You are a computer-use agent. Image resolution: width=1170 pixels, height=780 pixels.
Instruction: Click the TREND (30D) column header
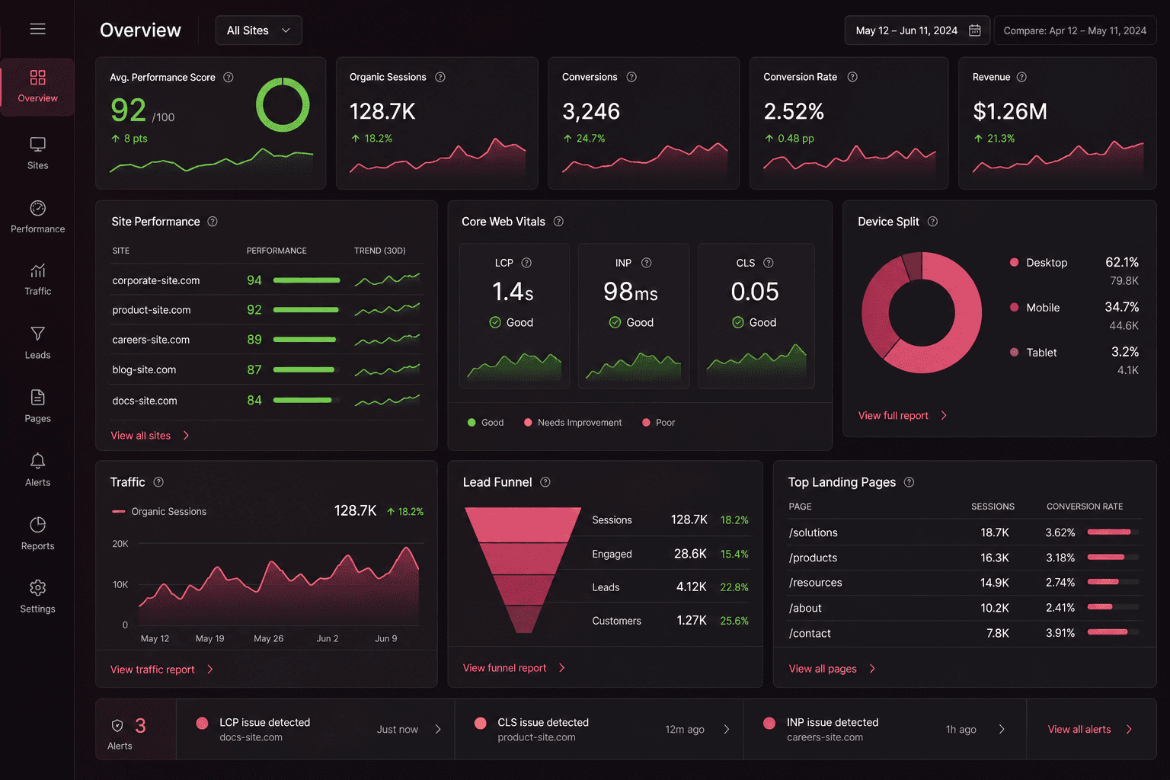pyautogui.click(x=379, y=251)
